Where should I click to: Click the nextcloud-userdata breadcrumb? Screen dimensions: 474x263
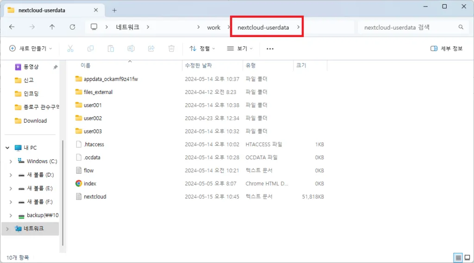point(263,27)
